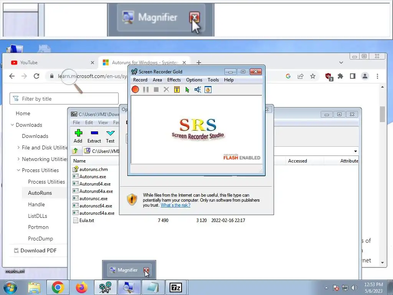Screen dimensions: 393x295
Task: Open the Area menu
Action: pyautogui.click(x=157, y=80)
